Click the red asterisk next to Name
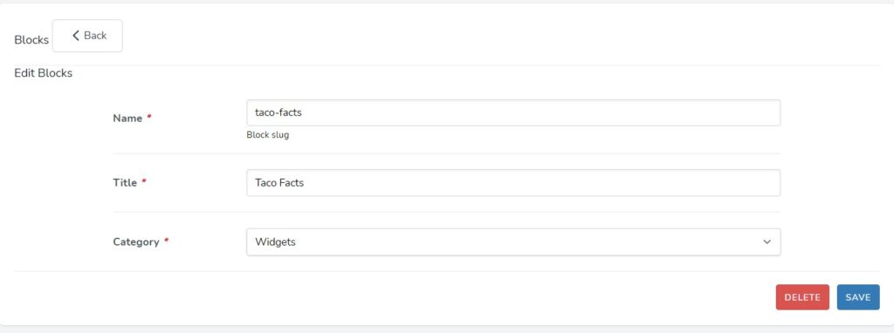The image size is (894, 333). 149,117
